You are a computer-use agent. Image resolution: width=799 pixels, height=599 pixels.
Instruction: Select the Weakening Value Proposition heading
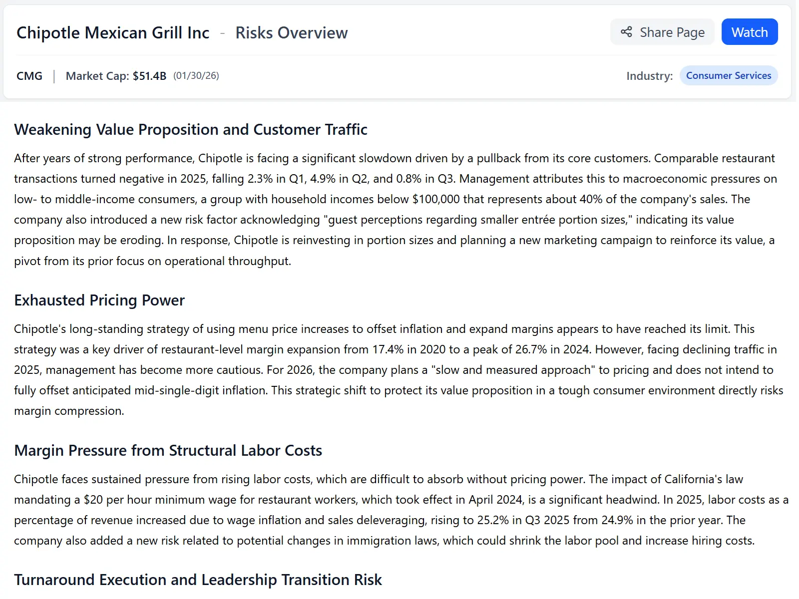(x=190, y=129)
